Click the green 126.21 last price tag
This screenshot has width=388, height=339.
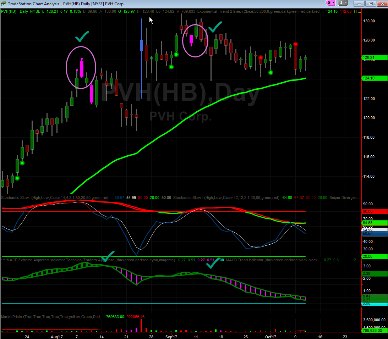375,57
